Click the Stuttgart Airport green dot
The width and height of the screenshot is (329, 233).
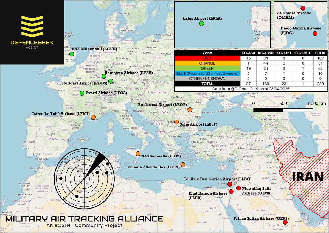[x=111, y=81]
